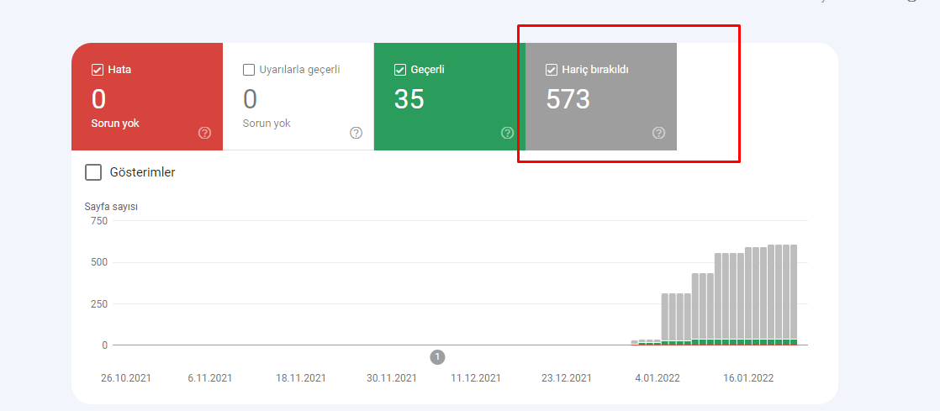Viewport: 940px width, 411px height.
Task: Uncheck the Geçerli checkbox
Action: 400,70
